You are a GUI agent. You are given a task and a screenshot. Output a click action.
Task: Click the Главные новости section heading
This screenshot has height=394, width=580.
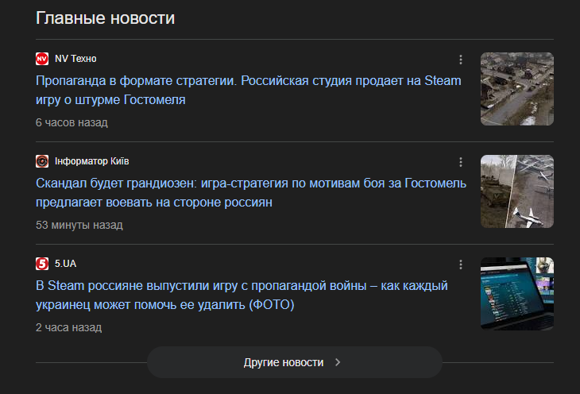[x=105, y=17]
